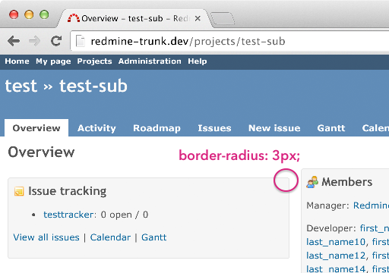
Task: Click the browser back arrow
Action: point(14,41)
